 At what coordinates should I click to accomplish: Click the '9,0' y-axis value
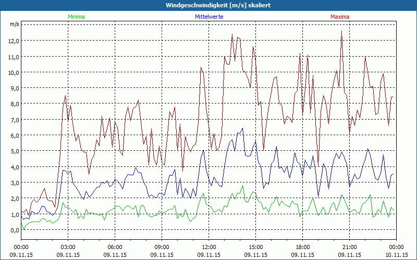click(x=15, y=88)
